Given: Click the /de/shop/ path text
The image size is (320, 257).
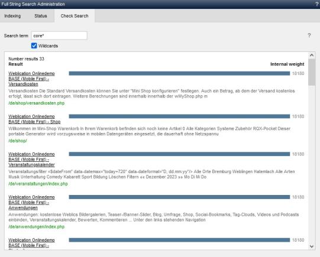Looking at the screenshot, I should pos(18,141).
